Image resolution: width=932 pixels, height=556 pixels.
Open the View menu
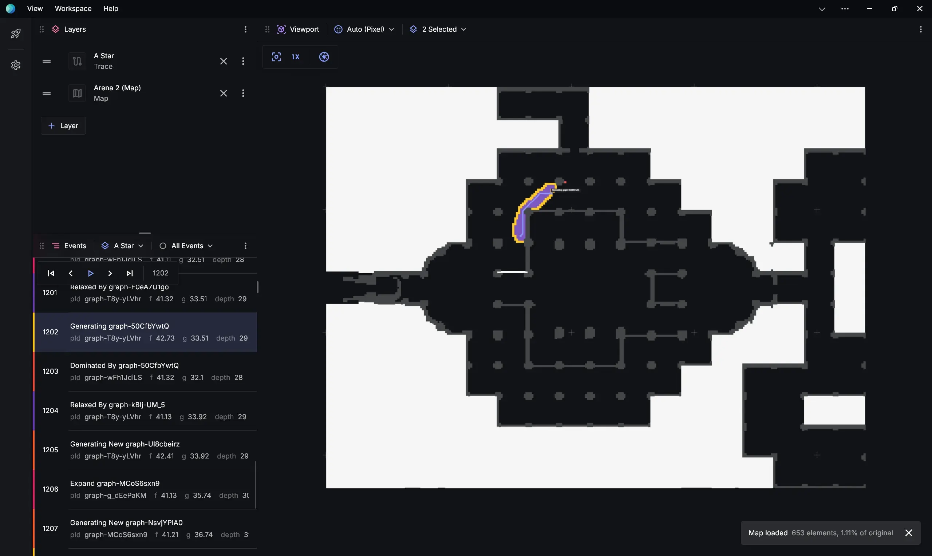pyautogui.click(x=35, y=8)
